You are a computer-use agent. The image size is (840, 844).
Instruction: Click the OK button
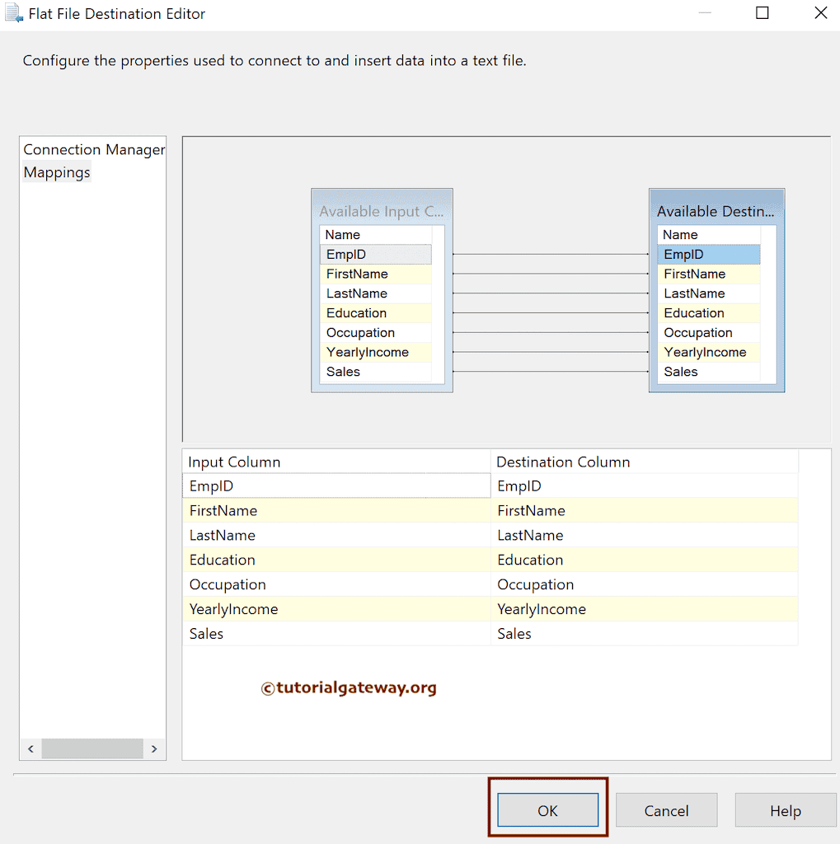[x=547, y=810]
